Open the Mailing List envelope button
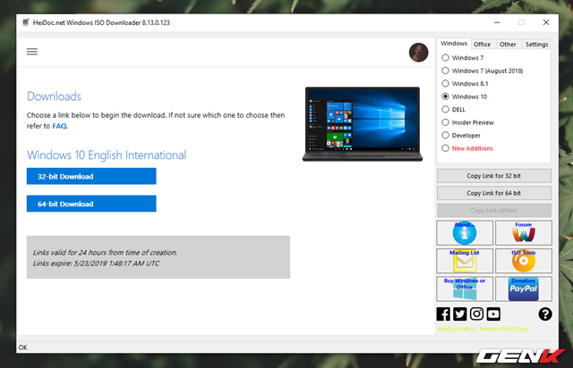Image resolution: width=573 pixels, height=368 pixels. click(x=465, y=261)
